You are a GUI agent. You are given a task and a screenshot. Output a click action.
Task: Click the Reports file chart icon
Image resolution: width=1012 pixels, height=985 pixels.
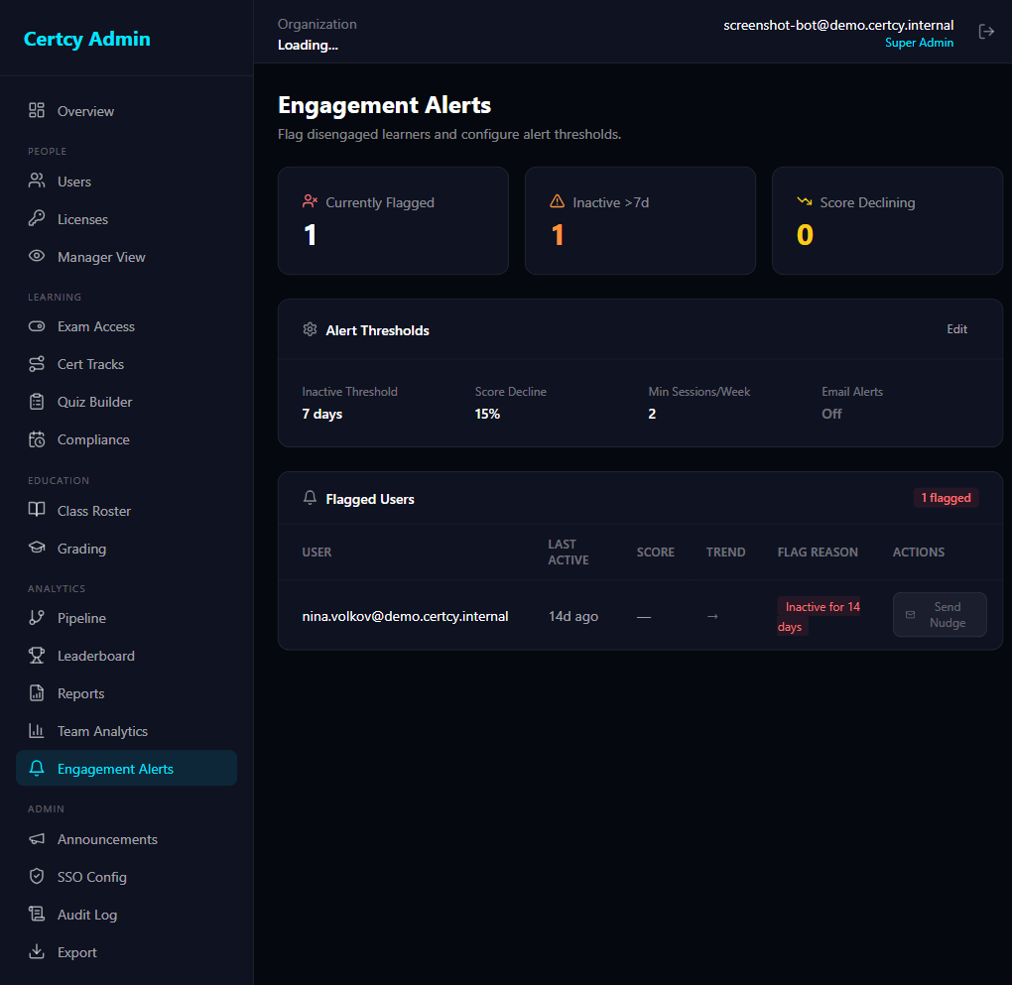[x=37, y=692]
